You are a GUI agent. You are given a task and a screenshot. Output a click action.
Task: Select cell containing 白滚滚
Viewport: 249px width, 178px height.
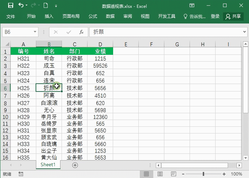tap(49, 103)
